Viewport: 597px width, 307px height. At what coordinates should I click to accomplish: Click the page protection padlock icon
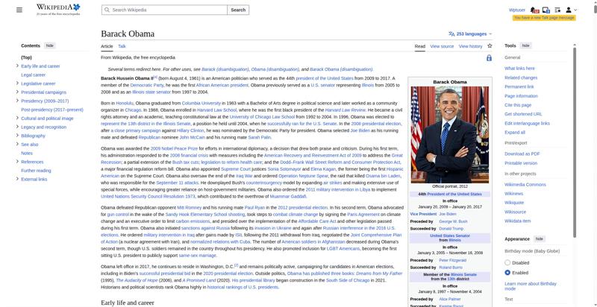click(x=489, y=57)
